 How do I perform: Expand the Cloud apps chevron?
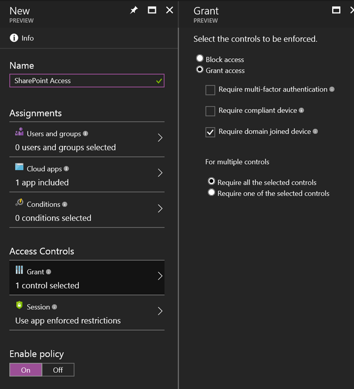tap(160, 173)
